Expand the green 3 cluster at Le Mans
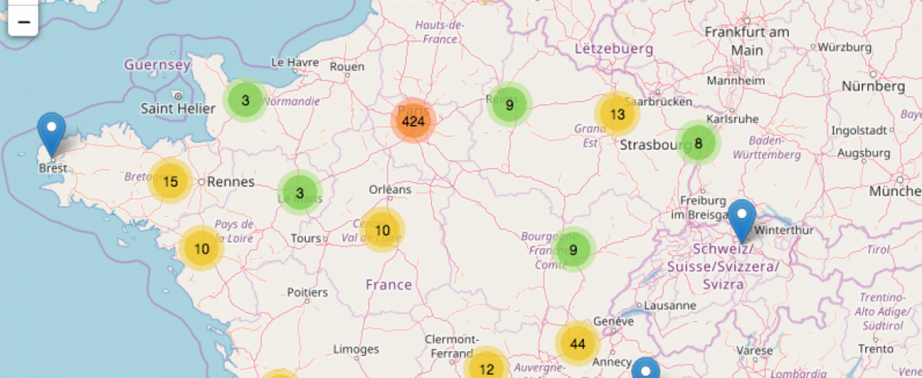This screenshot has height=378, width=922. [300, 192]
